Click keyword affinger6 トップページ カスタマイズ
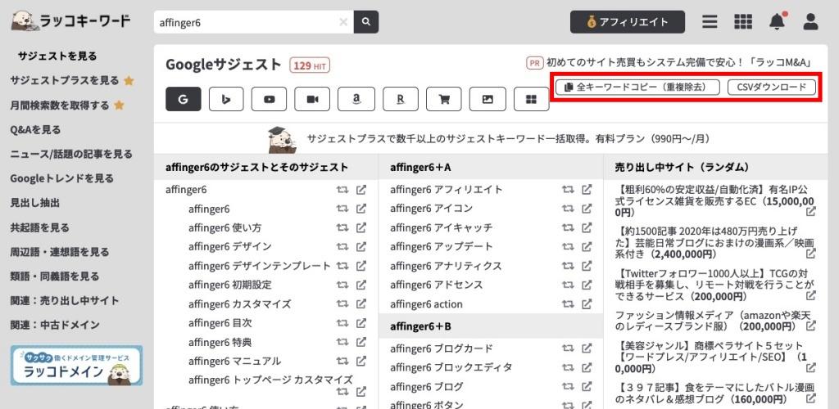This screenshot has width=839, height=409. tap(270, 380)
